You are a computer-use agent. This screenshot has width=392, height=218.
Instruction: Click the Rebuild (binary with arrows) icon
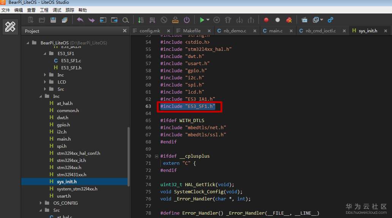152,20
